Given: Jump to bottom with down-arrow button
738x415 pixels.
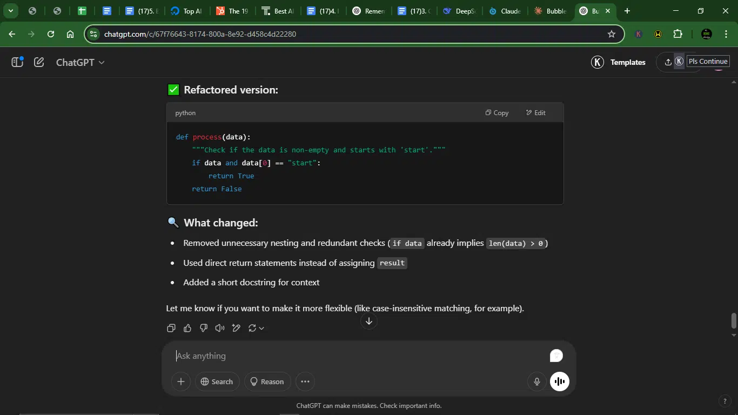Looking at the screenshot, I should tap(369, 322).
